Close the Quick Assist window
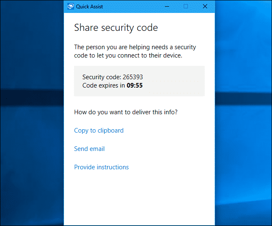Viewport: 272px width, 226px height. coord(205,7)
